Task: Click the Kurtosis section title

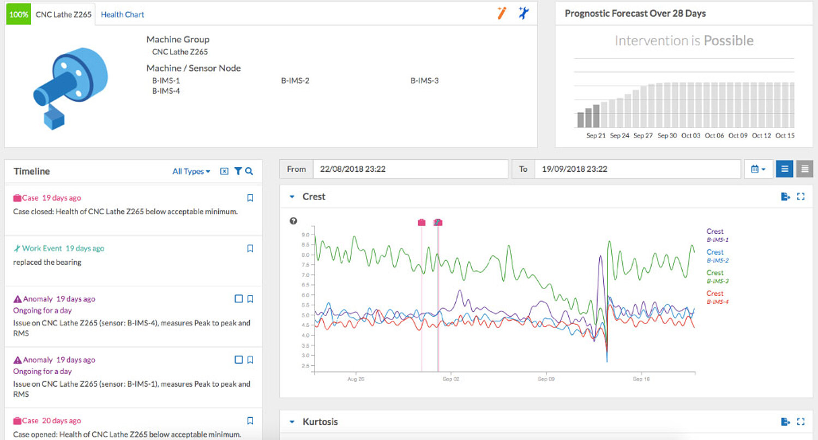Action: [320, 422]
